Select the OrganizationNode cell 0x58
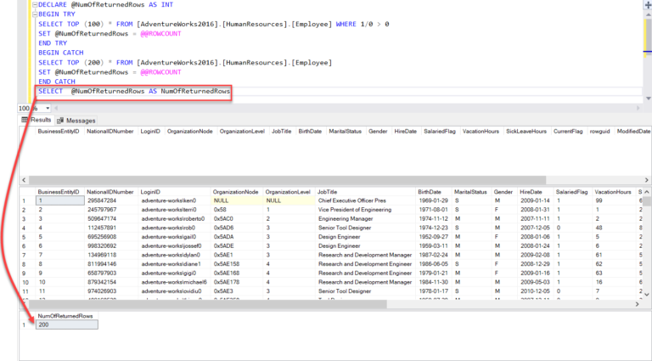The width and height of the screenshot is (652, 361). tap(237, 210)
